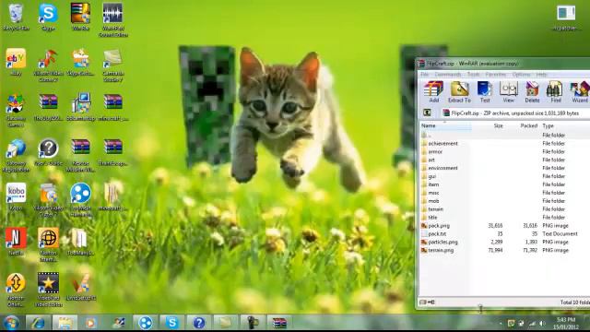Click the clock in the system tray
This screenshot has width=590, height=332.
[566, 324]
